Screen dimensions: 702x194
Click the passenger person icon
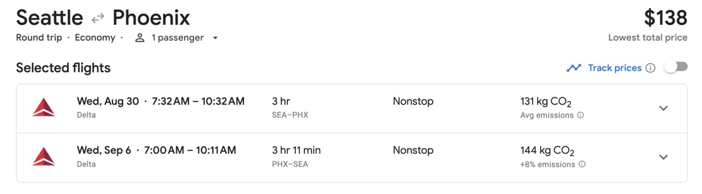coord(139,38)
